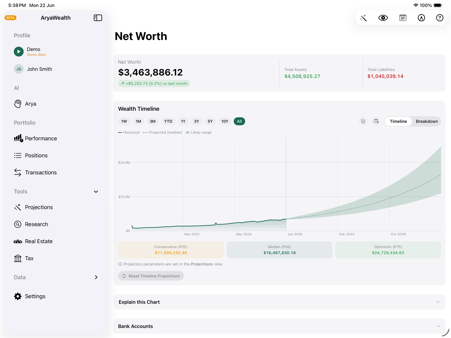
Task: Click the Conservative (P25) projection card
Action: [x=171, y=250]
